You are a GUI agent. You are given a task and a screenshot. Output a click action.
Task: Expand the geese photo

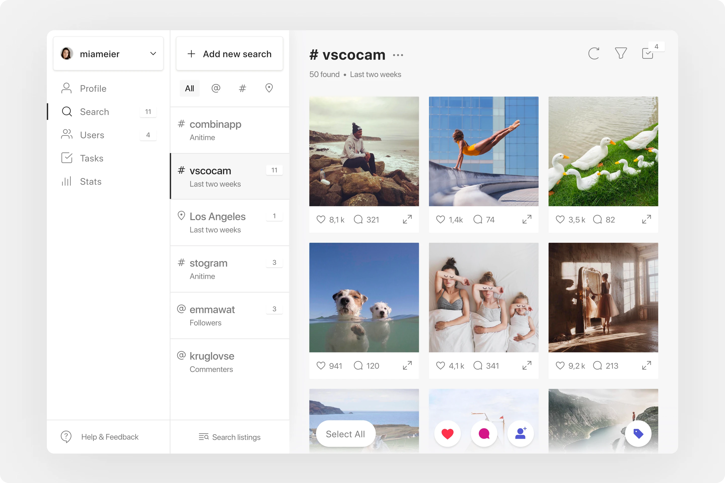point(646,219)
